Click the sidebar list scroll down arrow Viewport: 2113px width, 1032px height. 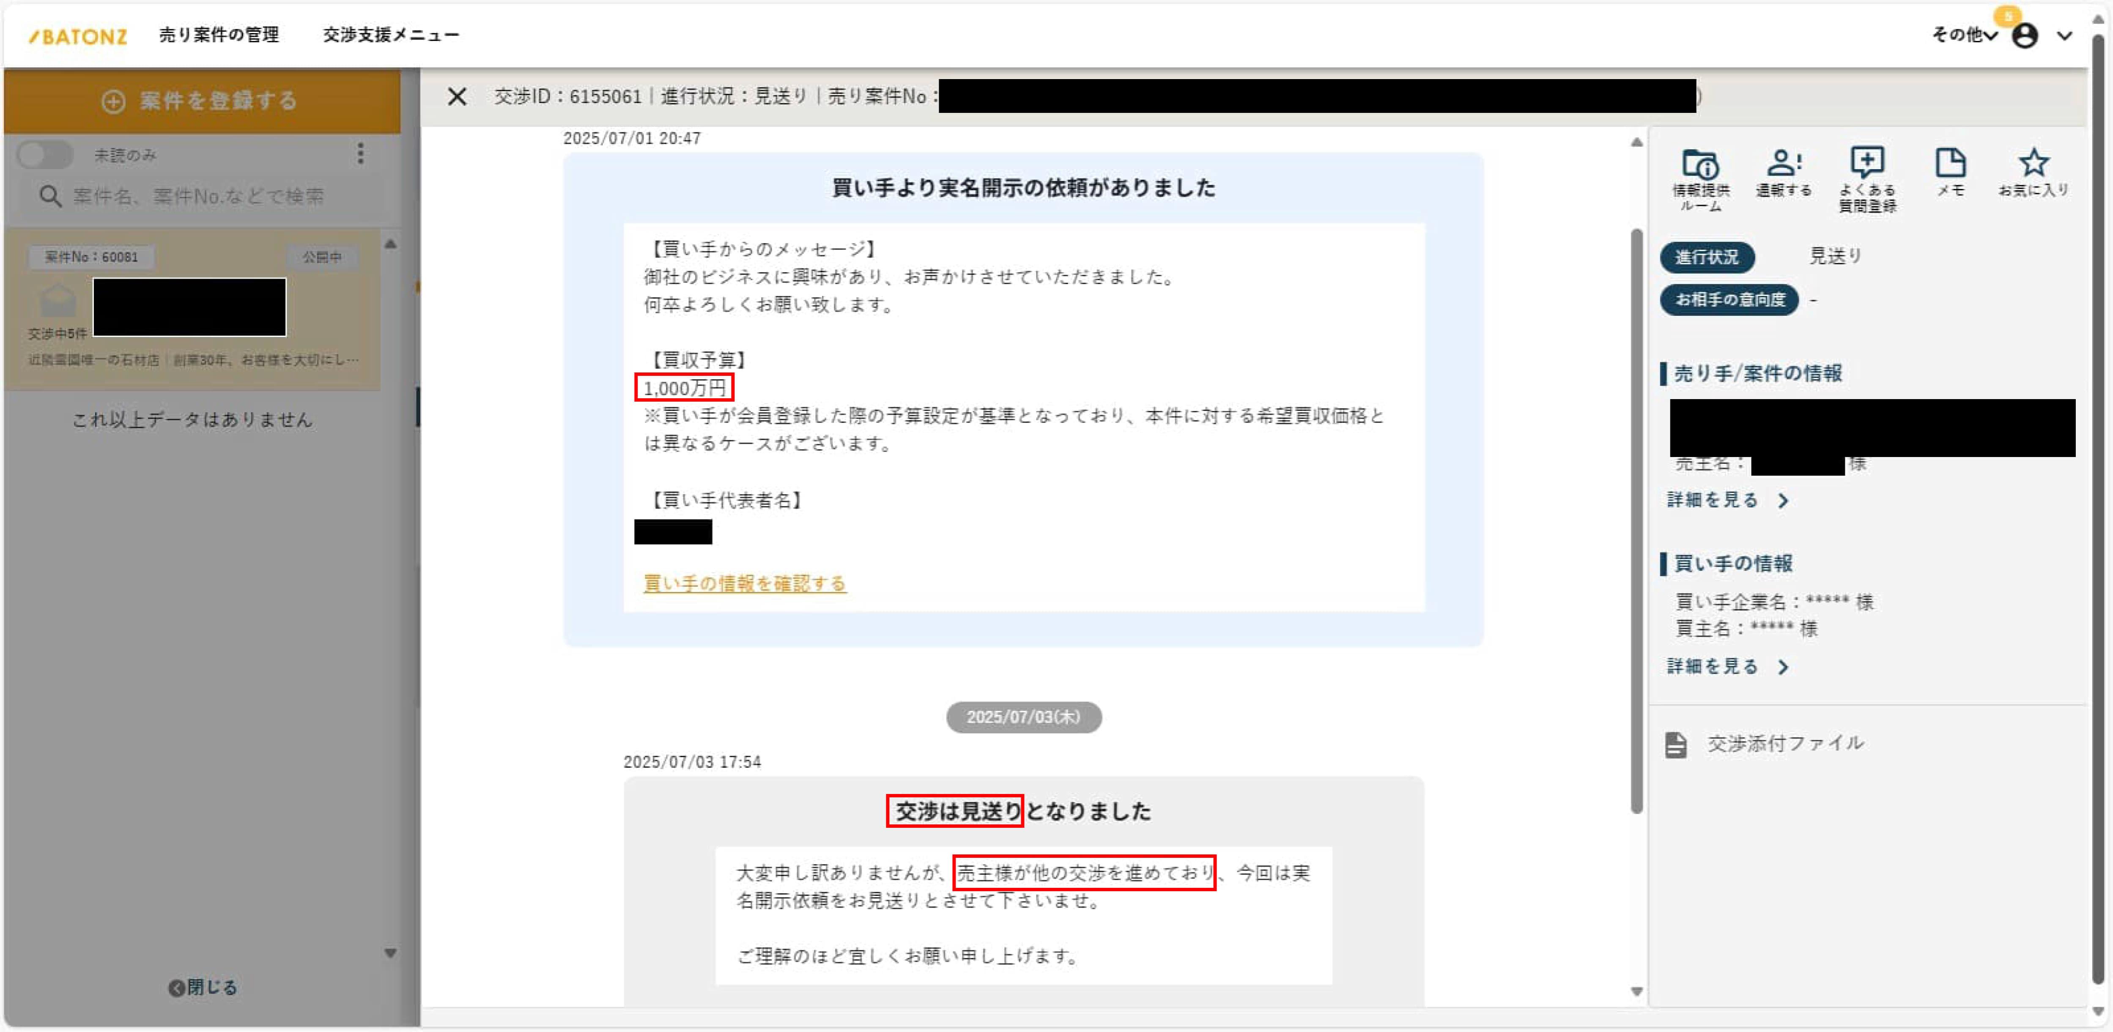[x=390, y=953]
